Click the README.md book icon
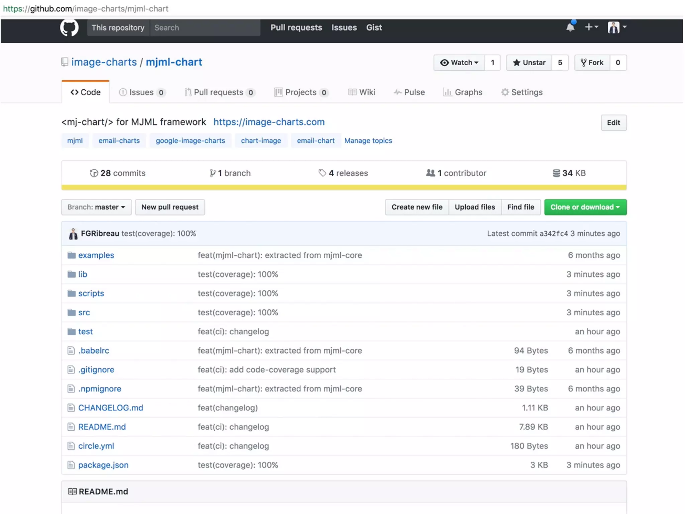This screenshot has width=685, height=514. pyautogui.click(x=72, y=491)
